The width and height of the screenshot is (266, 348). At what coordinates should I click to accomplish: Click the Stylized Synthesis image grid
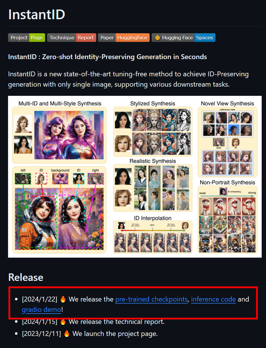point(153,132)
